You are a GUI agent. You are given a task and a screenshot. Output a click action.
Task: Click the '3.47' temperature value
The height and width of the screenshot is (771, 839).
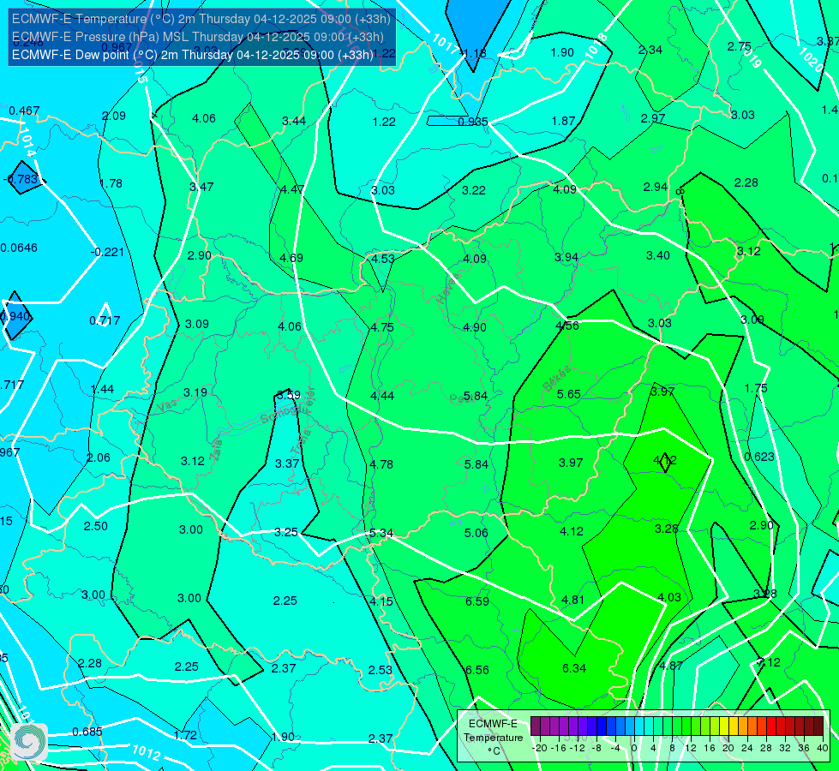tap(201, 187)
